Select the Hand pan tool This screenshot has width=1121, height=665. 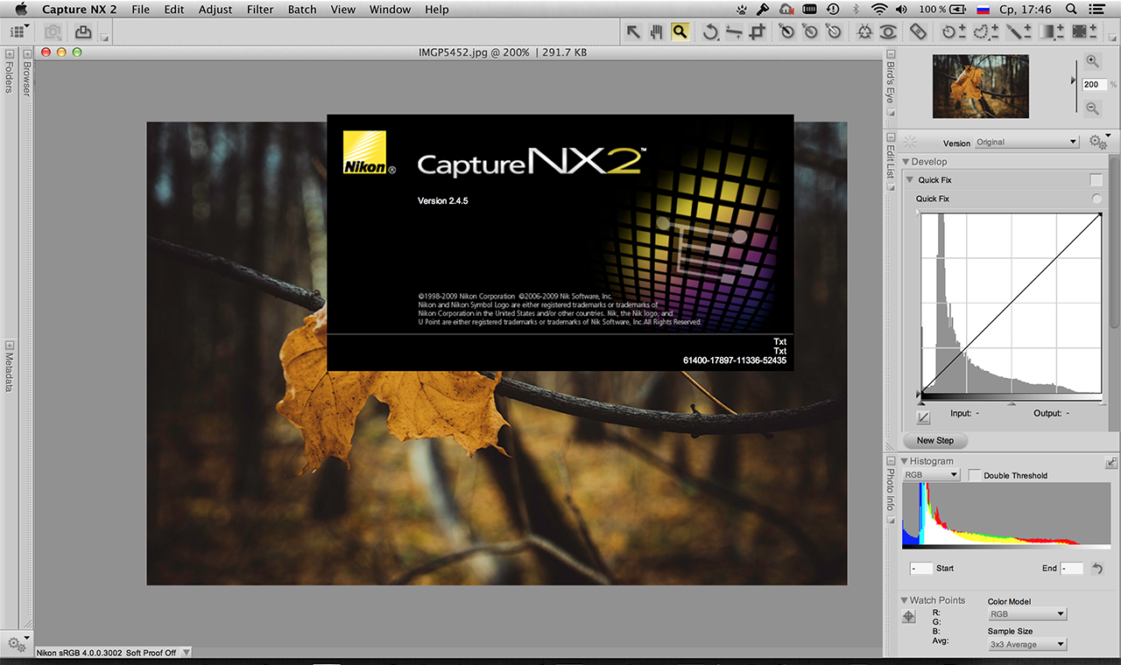(x=656, y=32)
